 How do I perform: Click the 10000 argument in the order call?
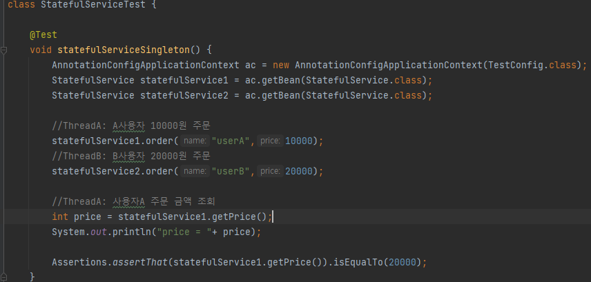click(x=299, y=141)
